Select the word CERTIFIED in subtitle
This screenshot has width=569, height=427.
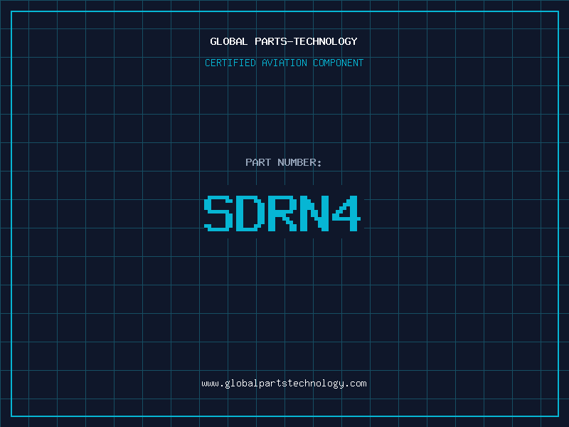(230, 63)
